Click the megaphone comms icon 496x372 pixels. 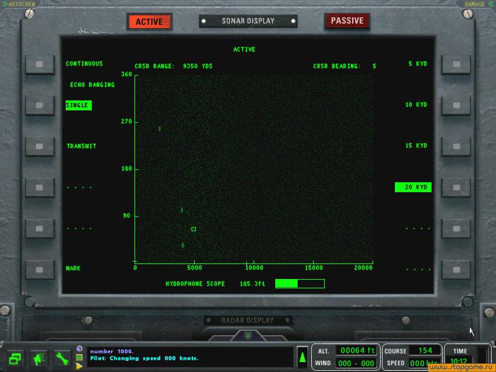[x=38, y=358]
